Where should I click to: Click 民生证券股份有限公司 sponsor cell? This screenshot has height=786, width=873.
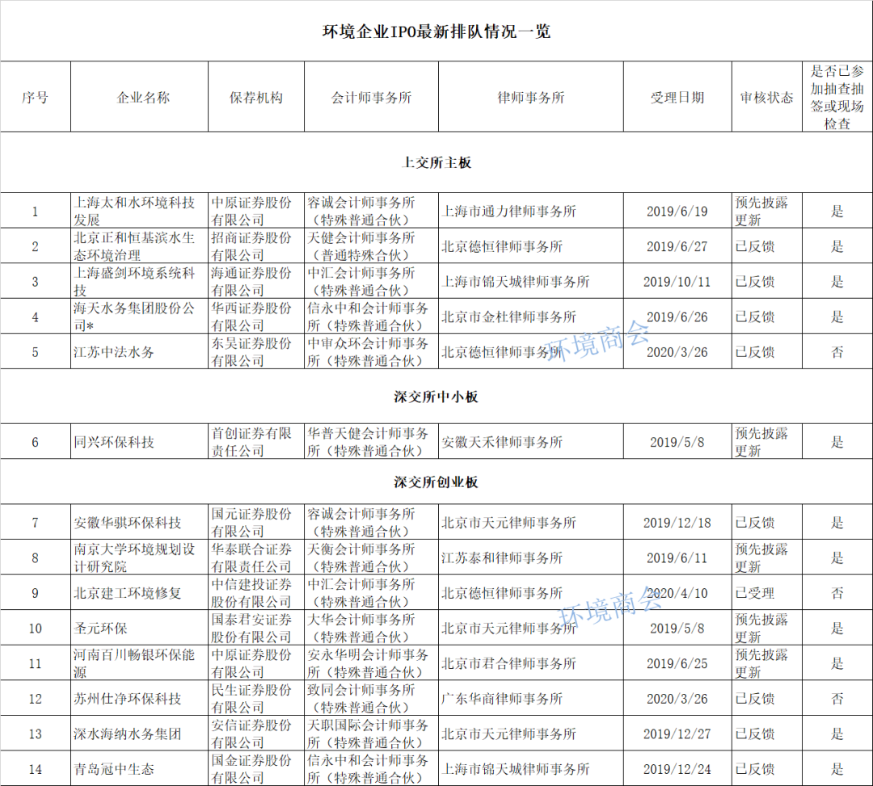pyautogui.click(x=256, y=698)
